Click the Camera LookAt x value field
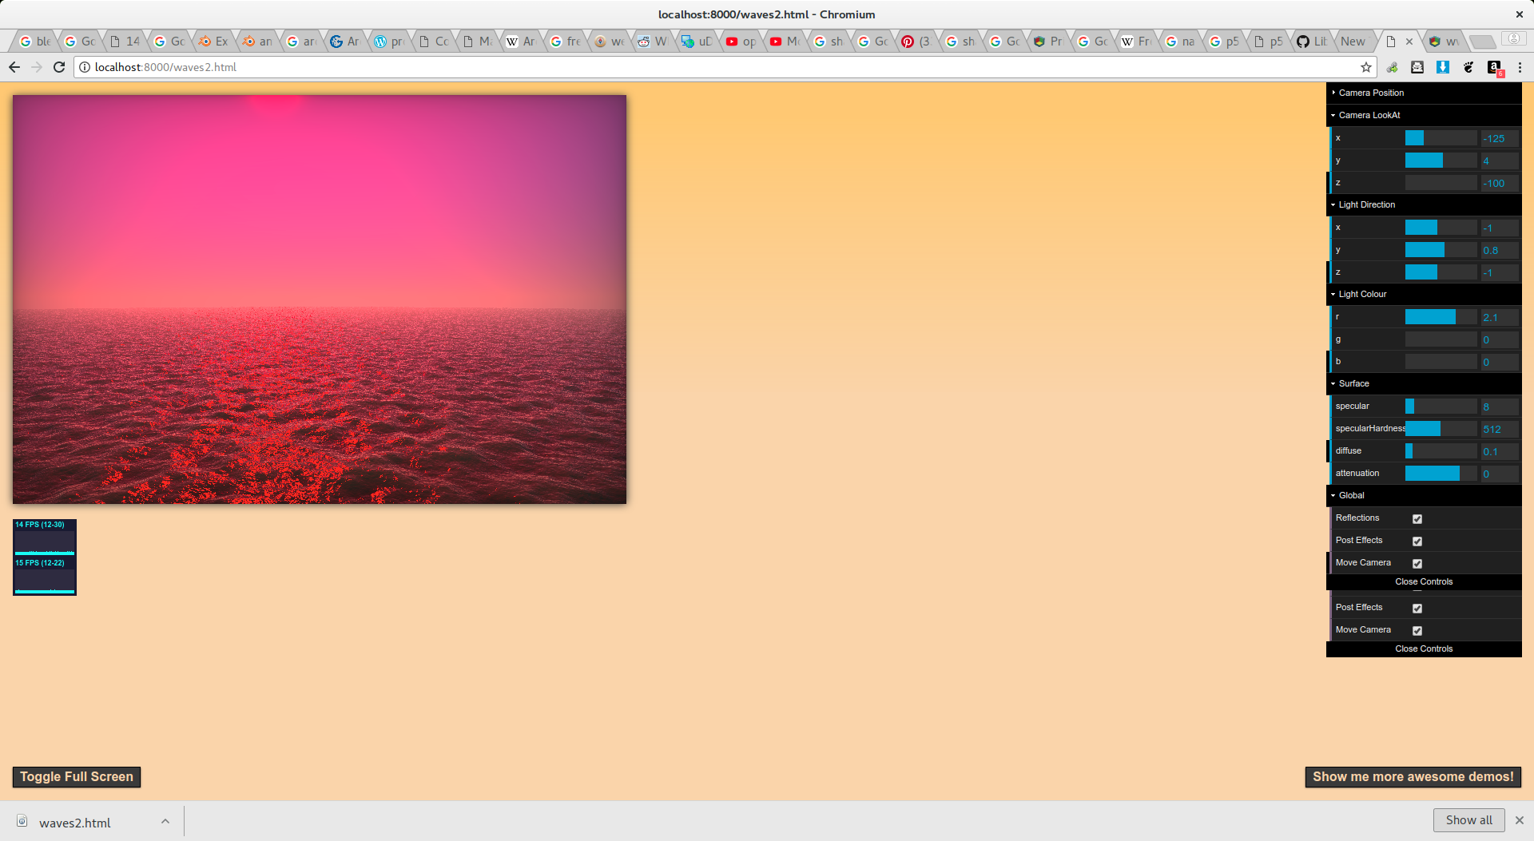 coord(1499,138)
